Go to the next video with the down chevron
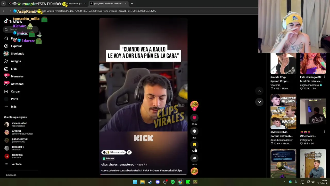This screenshot has width=330, height=186. click(259, 102)
